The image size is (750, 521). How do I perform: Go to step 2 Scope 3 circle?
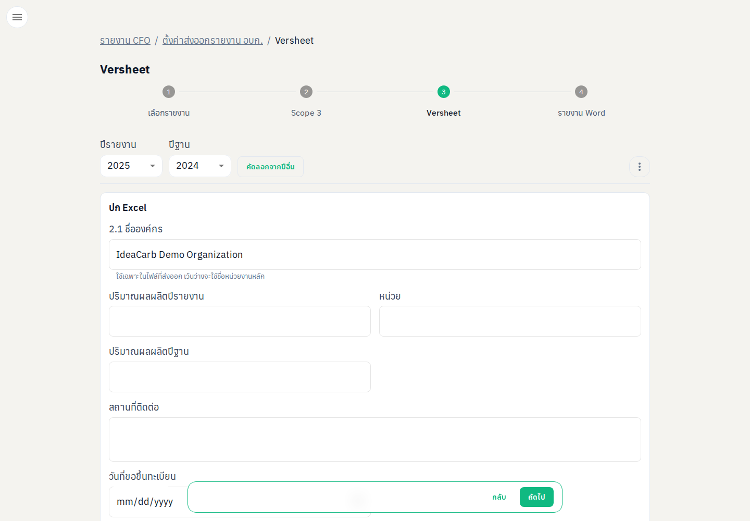tap(306, 92)
